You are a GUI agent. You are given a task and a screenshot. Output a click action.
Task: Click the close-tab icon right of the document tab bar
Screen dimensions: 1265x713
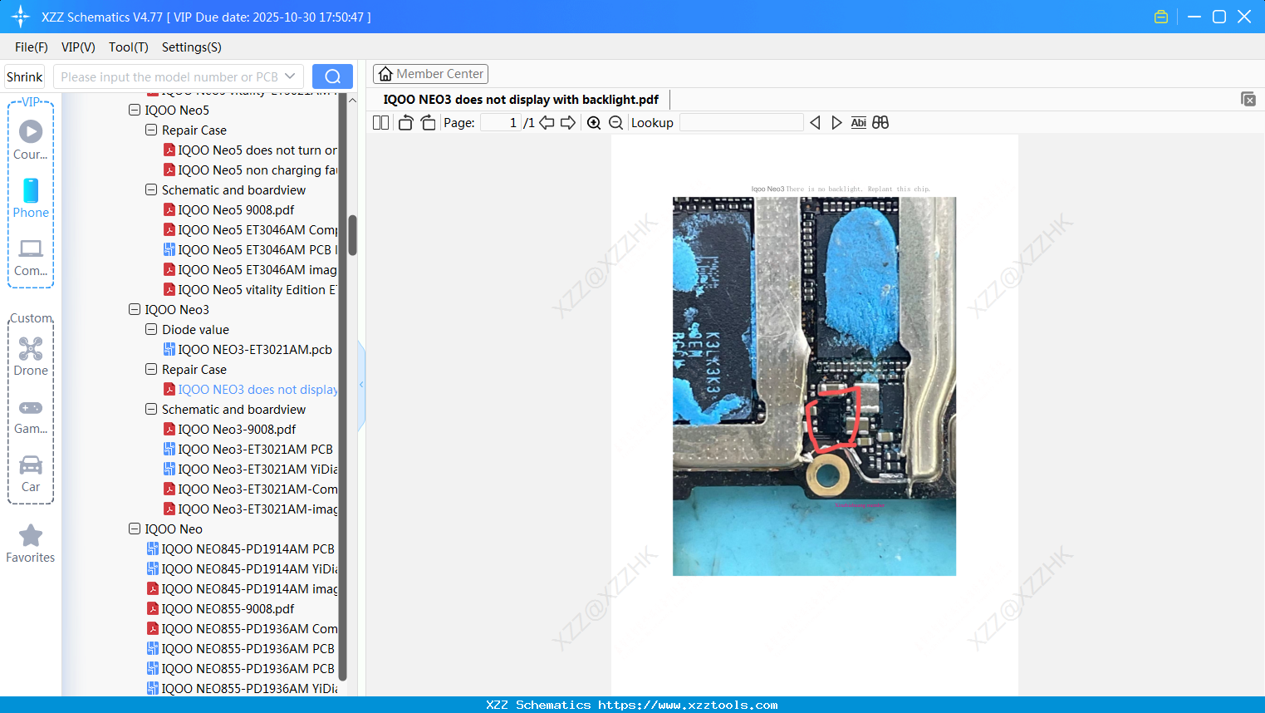click(x=1248, y=99)
